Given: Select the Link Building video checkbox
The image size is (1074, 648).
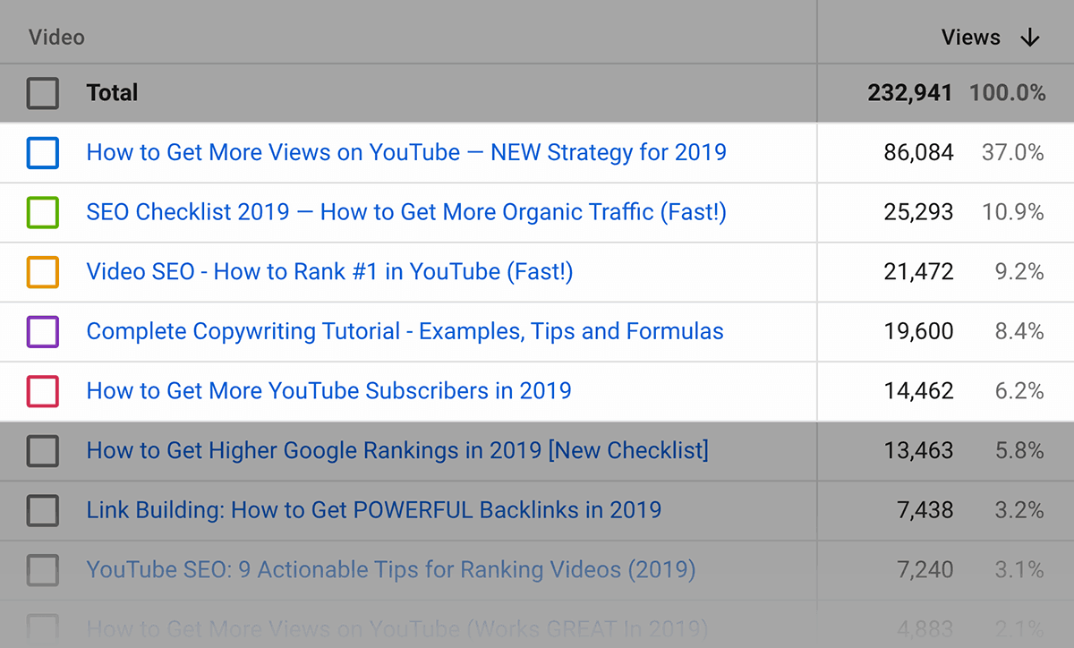Looking at the screenshot, I should (43, 511).
